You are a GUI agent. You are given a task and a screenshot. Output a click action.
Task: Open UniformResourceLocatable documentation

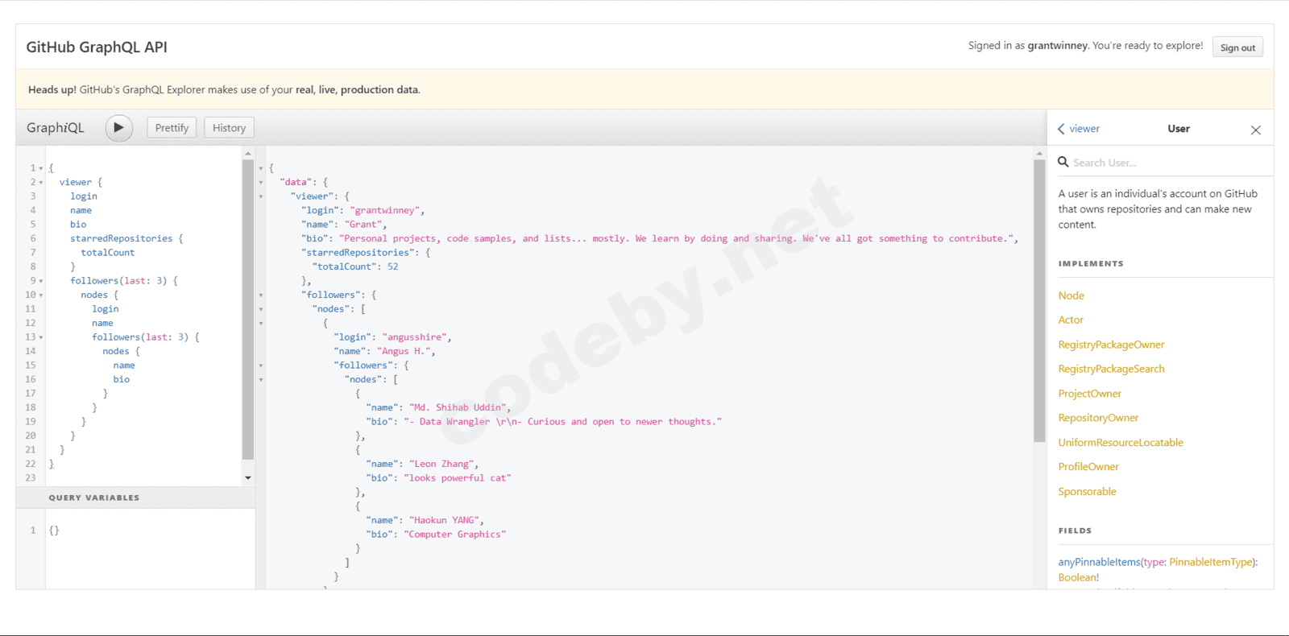tap(1121, 443)
